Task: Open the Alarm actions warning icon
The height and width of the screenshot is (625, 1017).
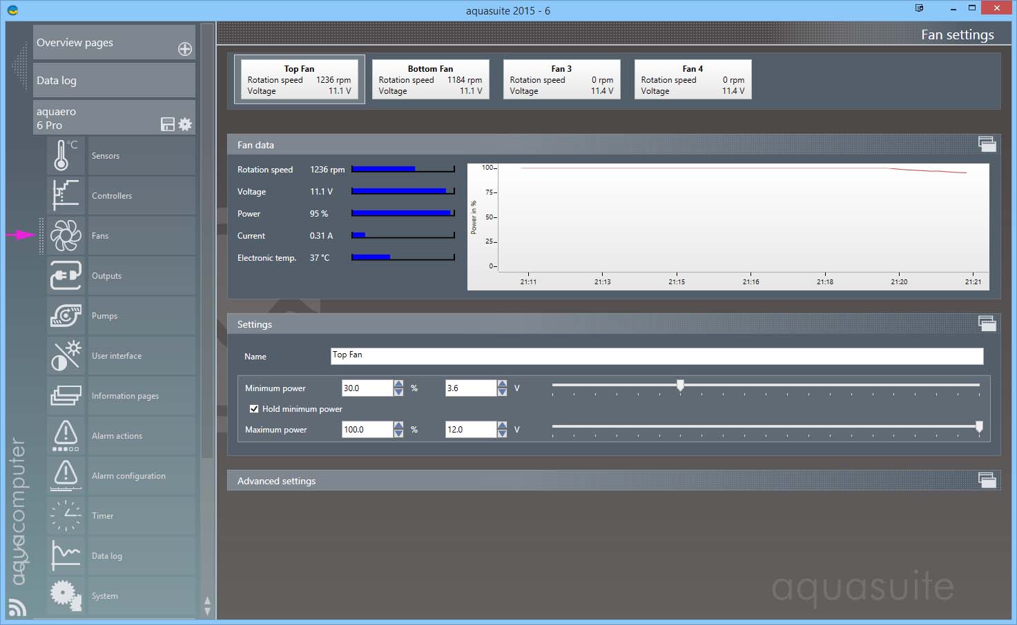Action: pos(66,435)
